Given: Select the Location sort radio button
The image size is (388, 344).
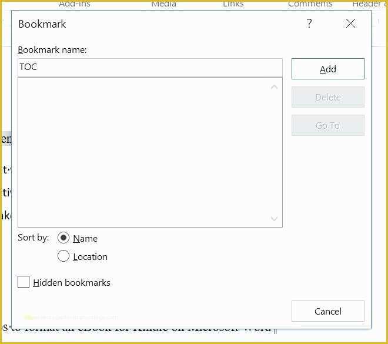Looking at the screenshot, I should [x=63, y=256].
